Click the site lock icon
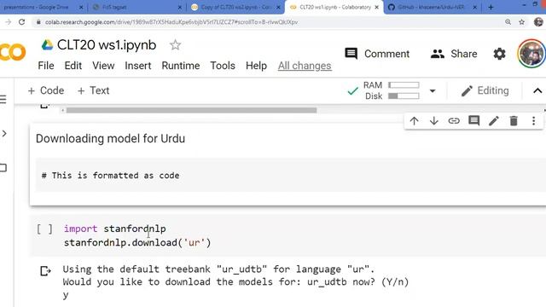The image size is (546, 307). tap(38, 22)
